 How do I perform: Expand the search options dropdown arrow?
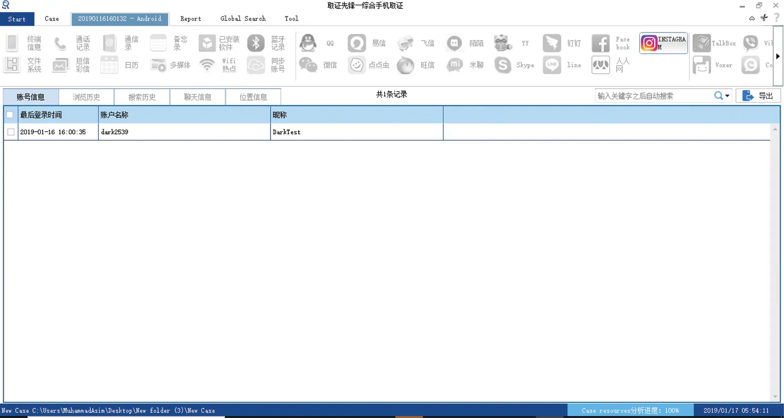tap(727, 96)
